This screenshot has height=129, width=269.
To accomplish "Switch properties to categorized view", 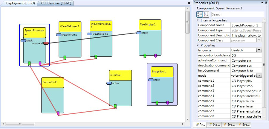I will 199,14.
